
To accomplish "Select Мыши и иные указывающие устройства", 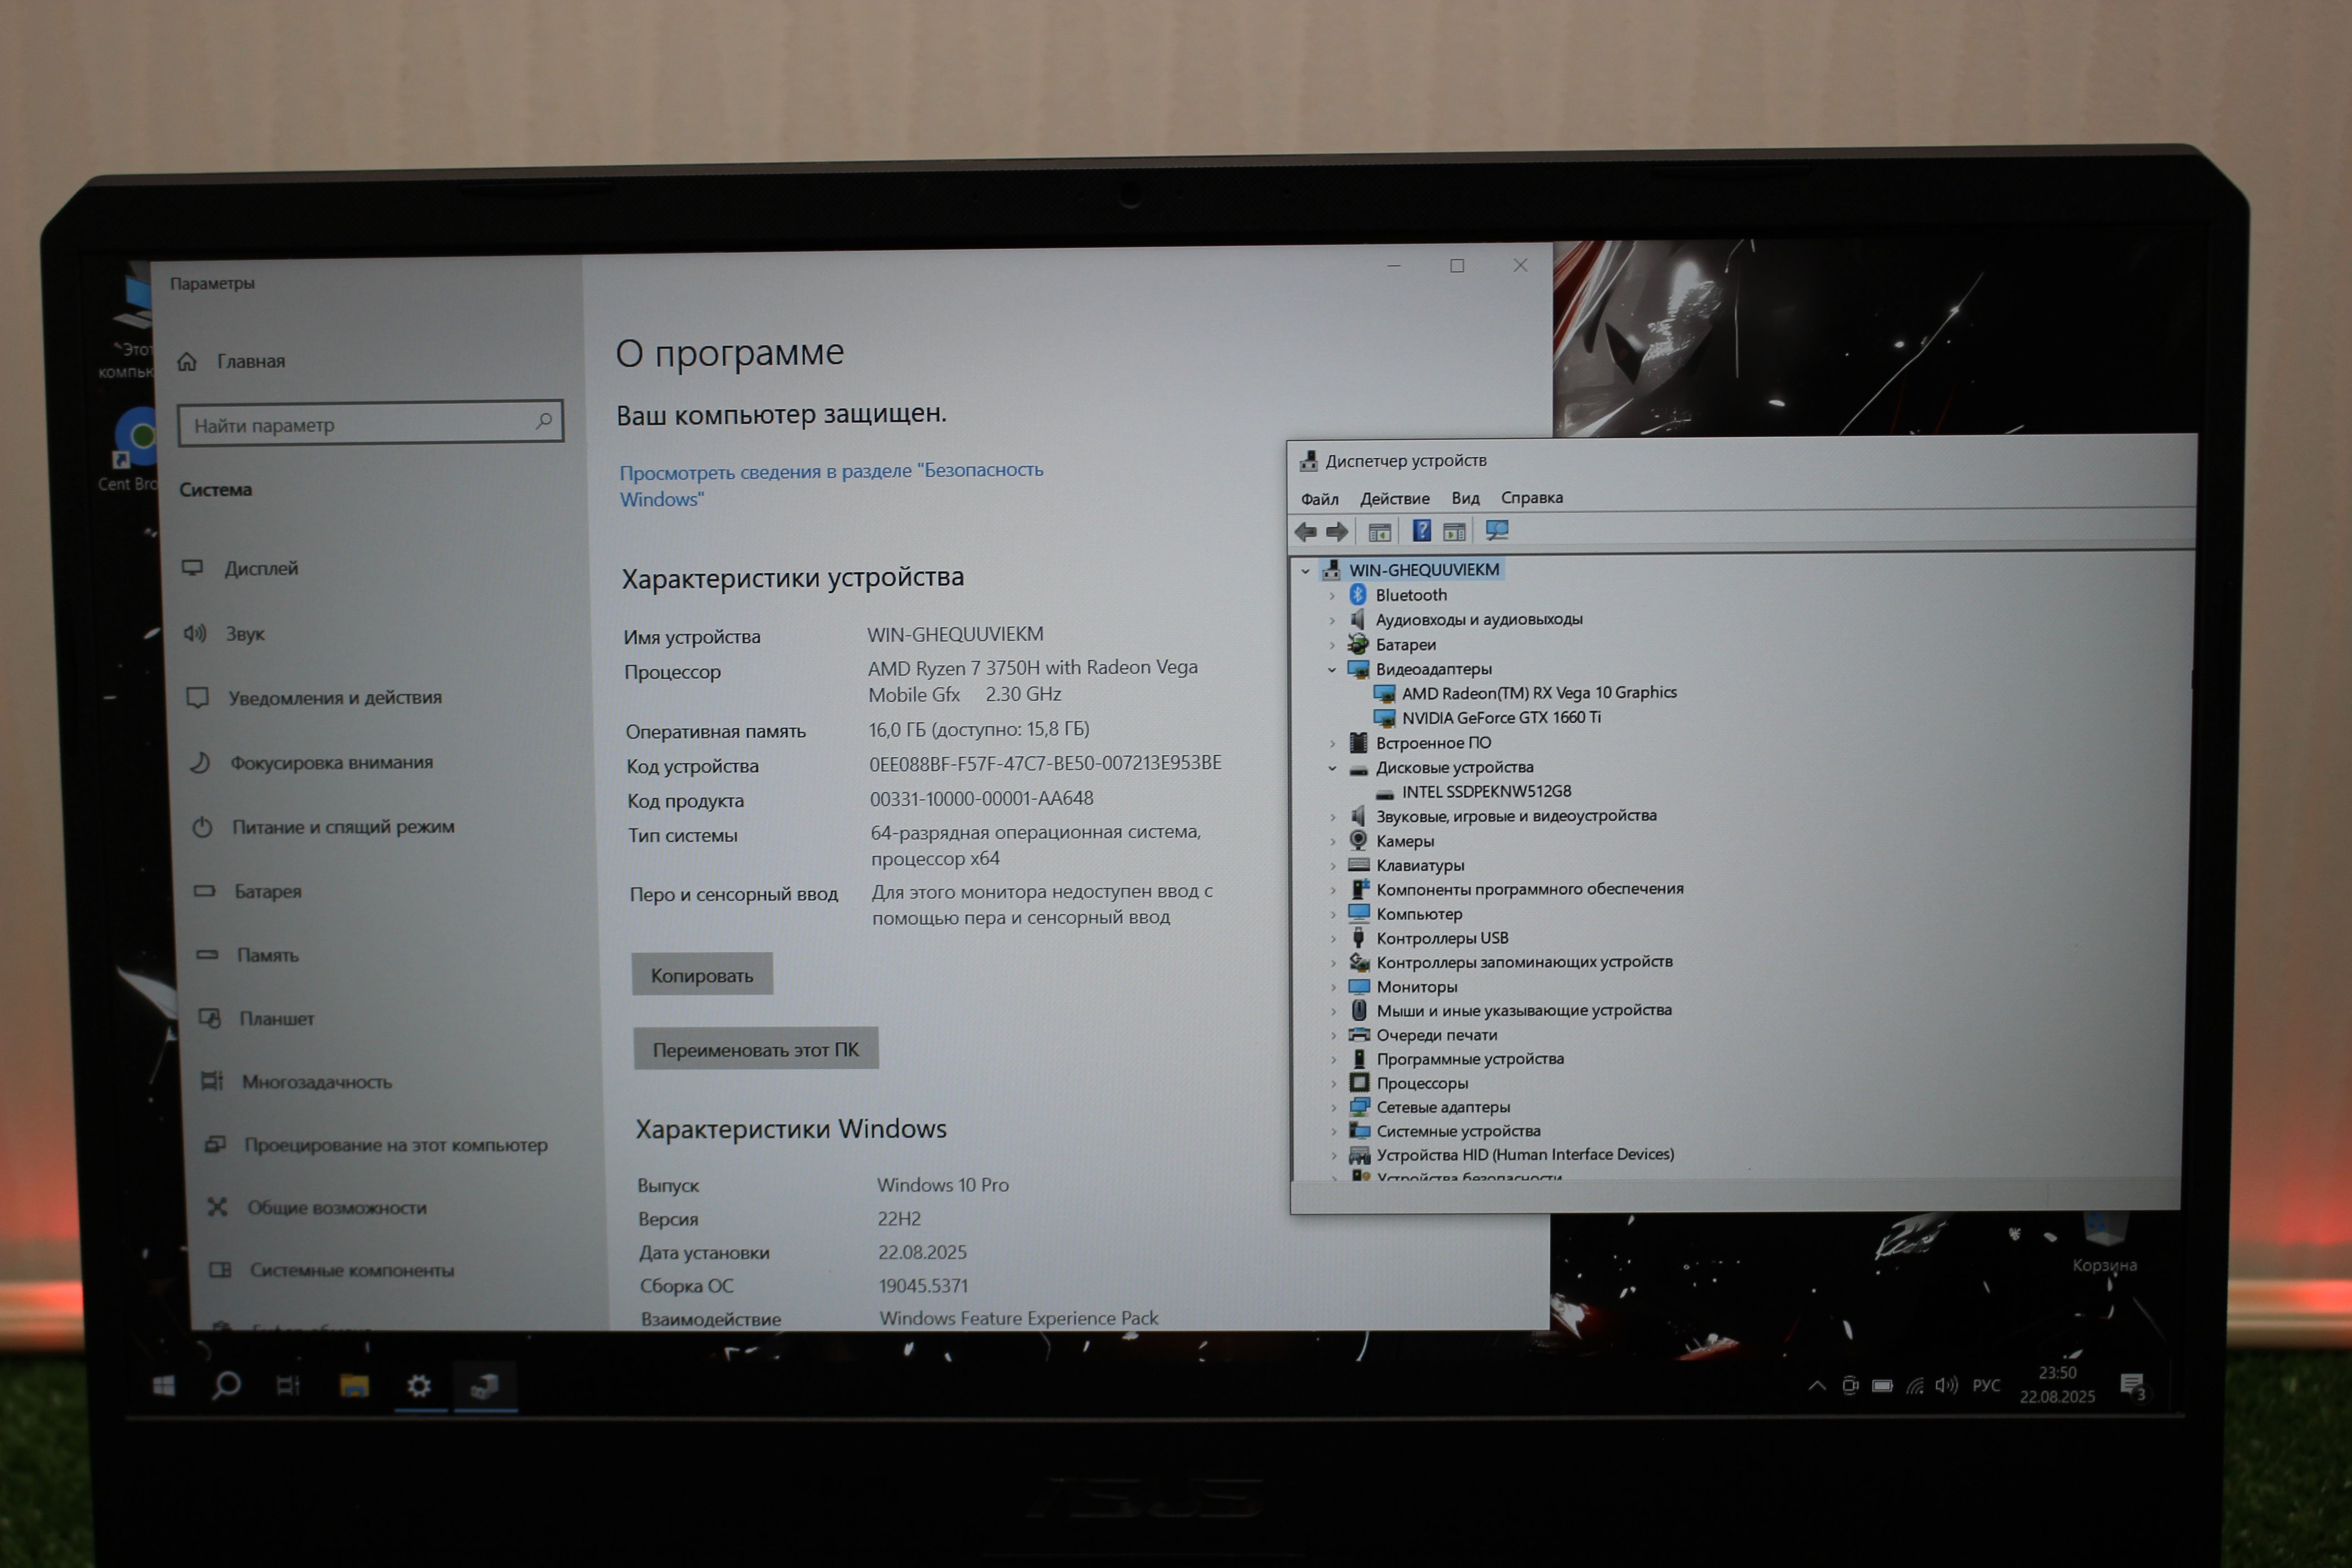I will pos(1524,1010).
